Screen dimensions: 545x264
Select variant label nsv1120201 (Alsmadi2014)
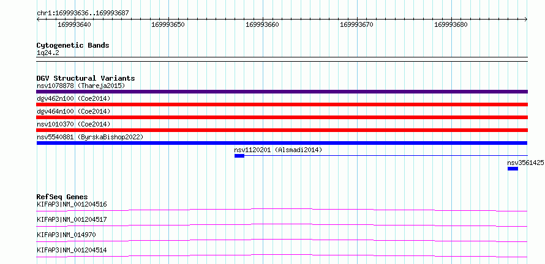pyautogui.click(x=279, y=150)
